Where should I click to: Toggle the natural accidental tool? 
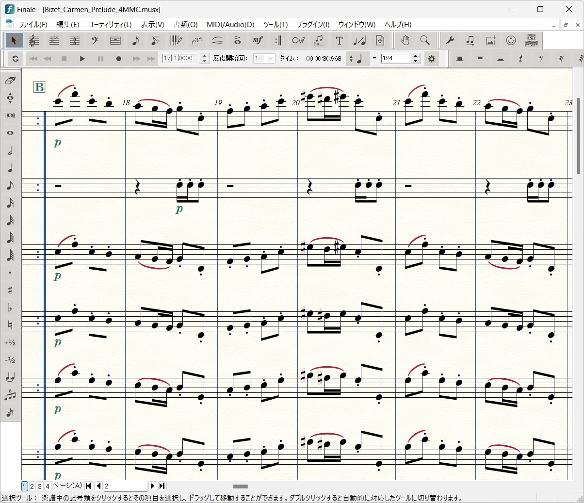point(10,325)
